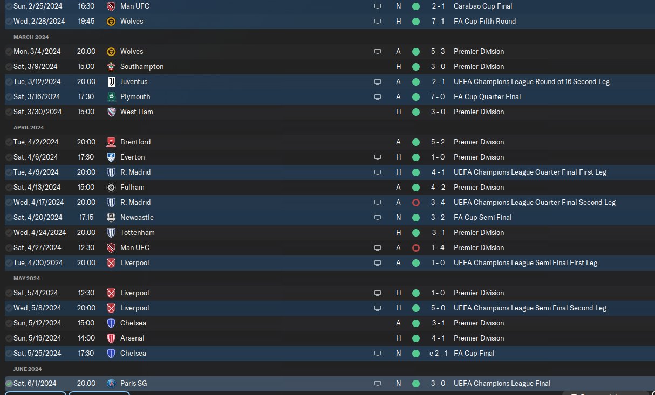The height and width of the screenshot is (395, 655).
Task: Collapse the APRIL 2024 month header
Action: pos(29,127)
